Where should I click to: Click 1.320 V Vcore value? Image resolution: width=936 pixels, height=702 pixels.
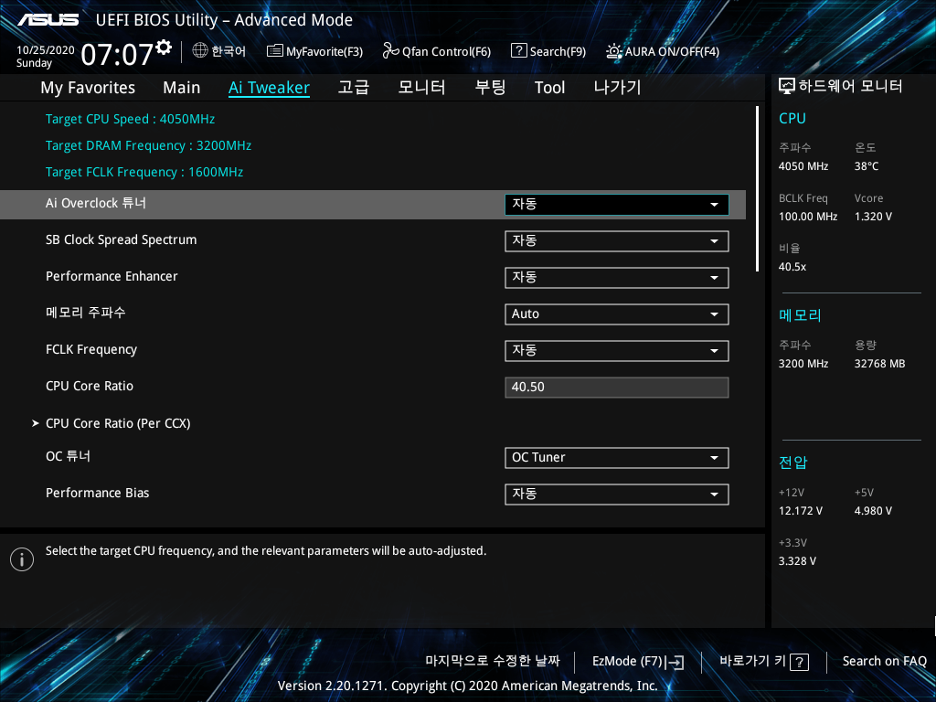point(873,217)
